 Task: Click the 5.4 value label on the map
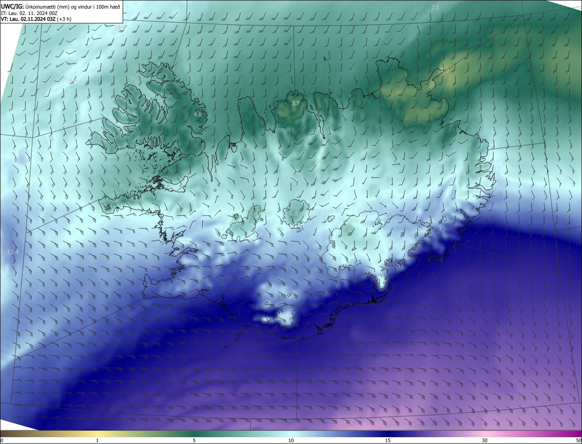(108, 207)
